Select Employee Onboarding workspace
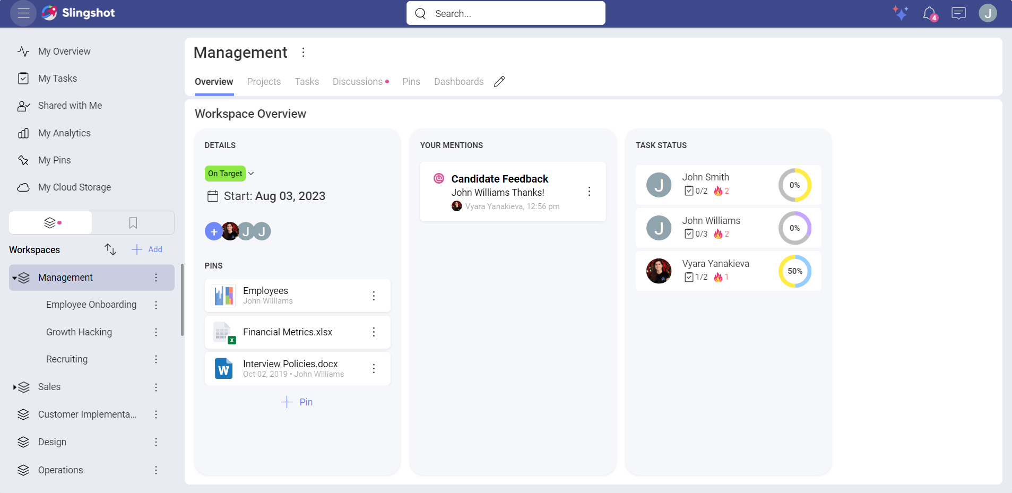This screenshot has width=1012, height=493. point(91,305)
